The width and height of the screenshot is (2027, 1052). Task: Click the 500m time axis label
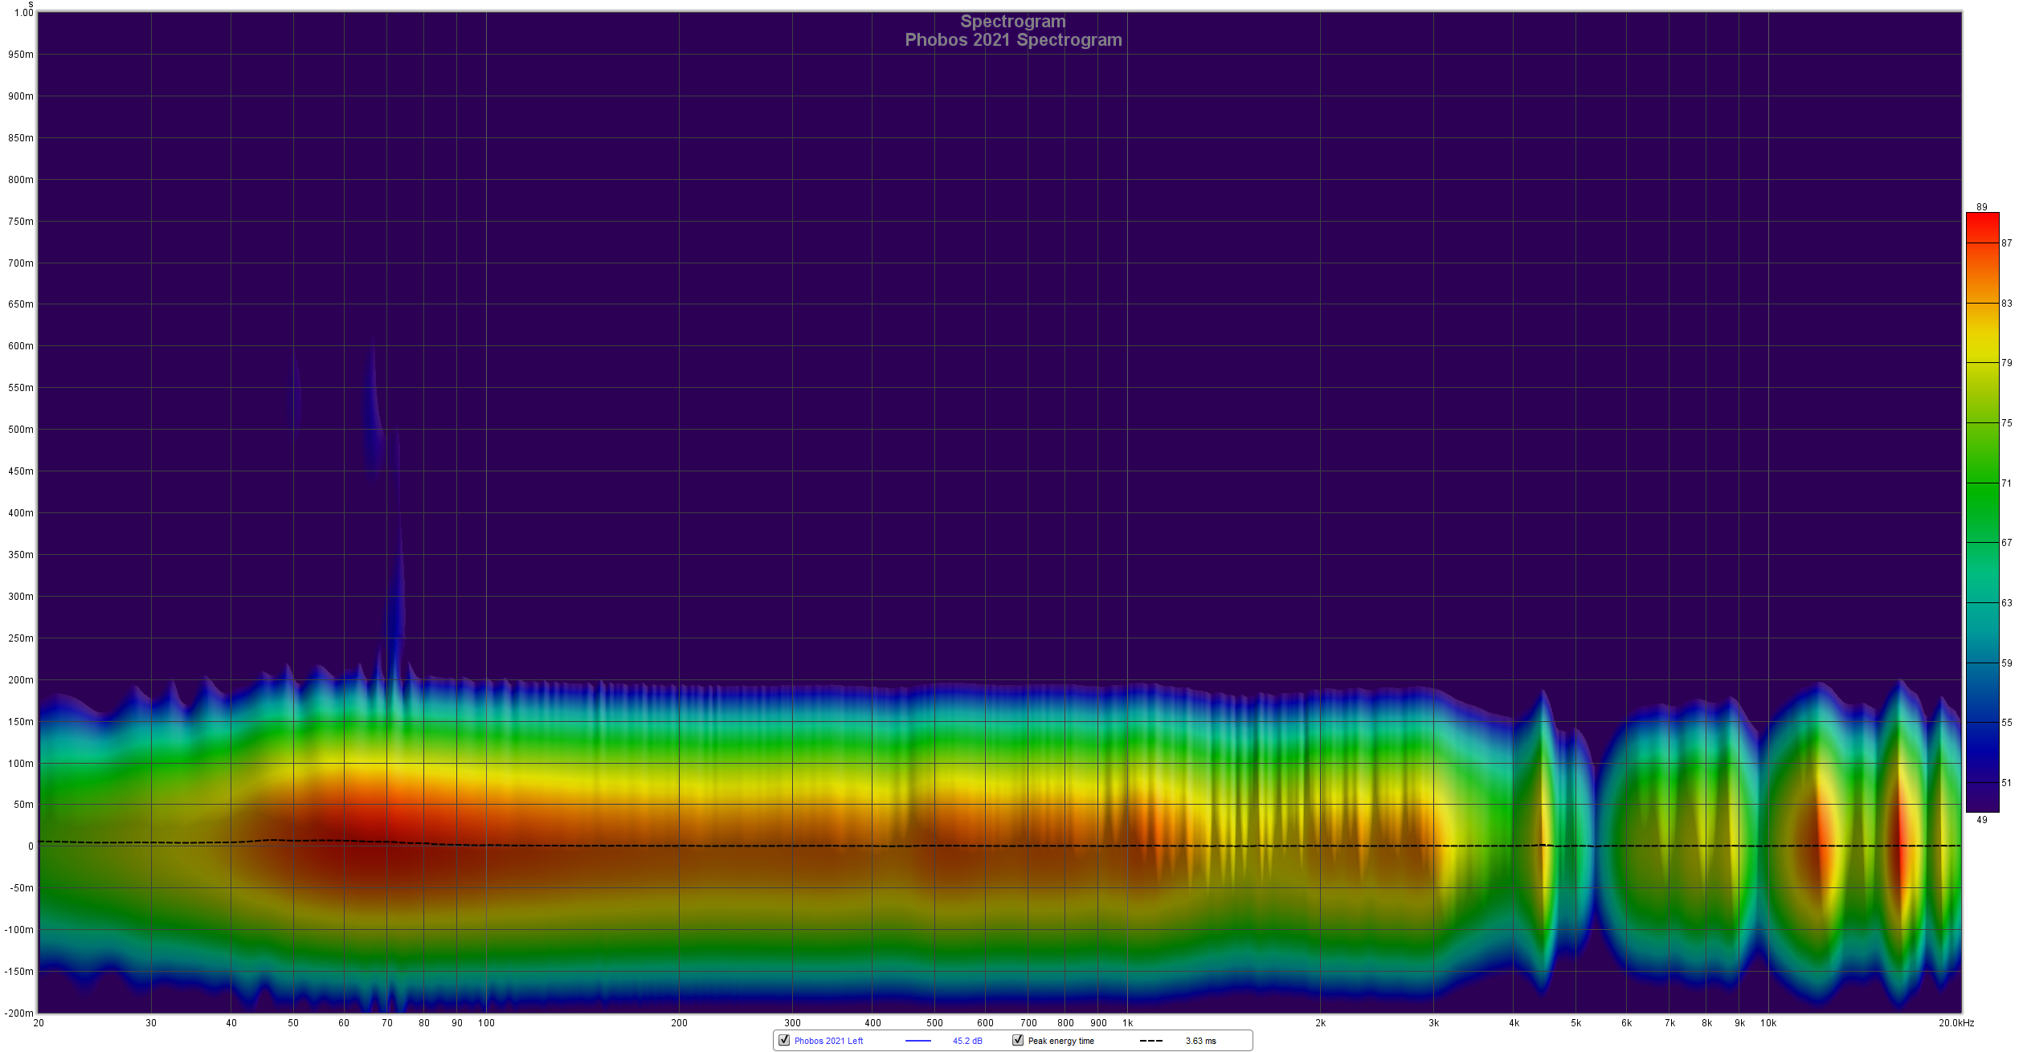[21, 430]
